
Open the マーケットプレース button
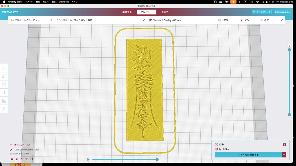coord(262,12)
